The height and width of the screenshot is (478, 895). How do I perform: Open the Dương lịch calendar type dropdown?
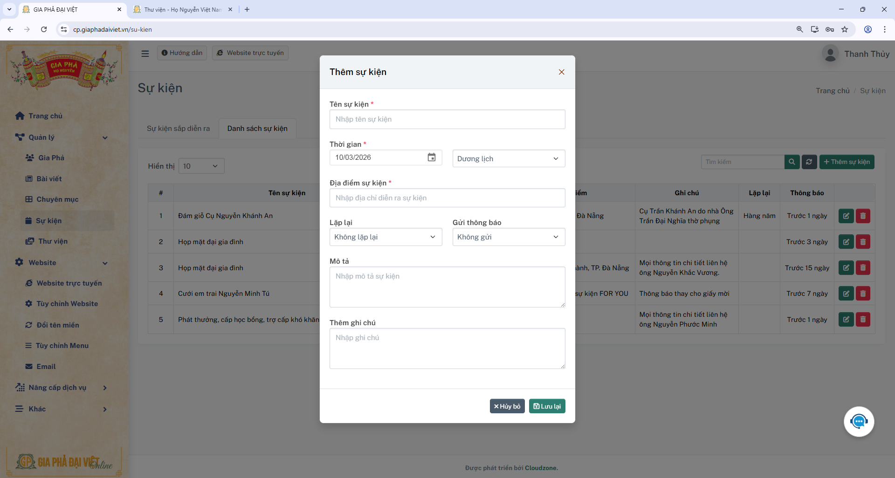click(509, 158)
